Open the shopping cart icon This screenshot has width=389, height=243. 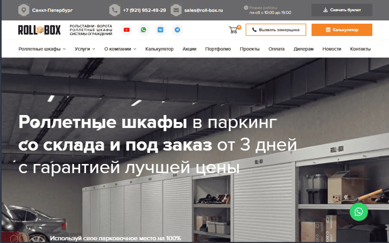[234, 30]
